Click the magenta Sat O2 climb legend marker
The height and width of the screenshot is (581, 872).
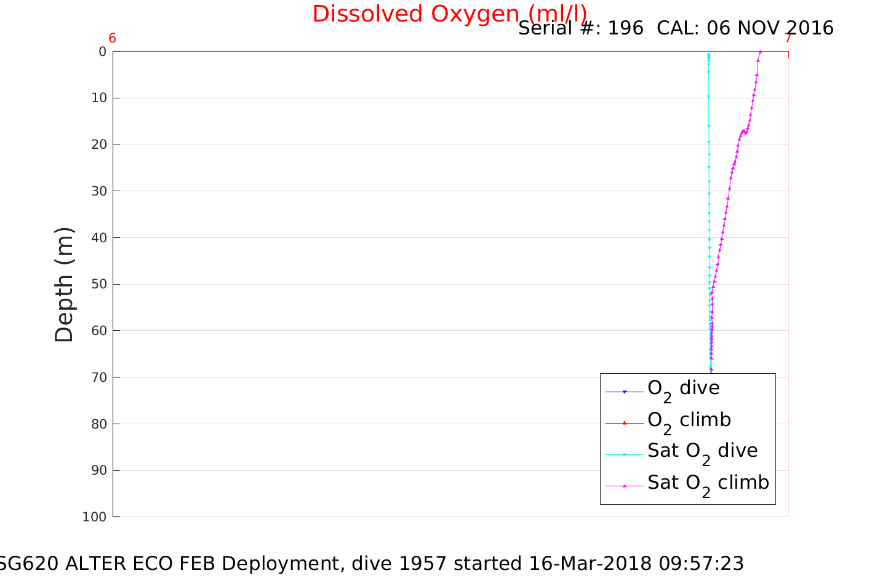(x=625, y=486)
